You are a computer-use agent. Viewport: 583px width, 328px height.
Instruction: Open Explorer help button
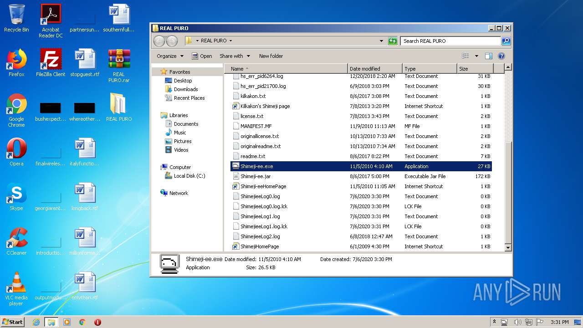(x=501, y=56)
